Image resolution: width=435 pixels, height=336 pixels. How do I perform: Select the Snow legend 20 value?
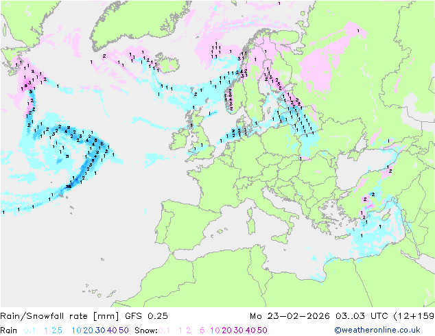226,331
